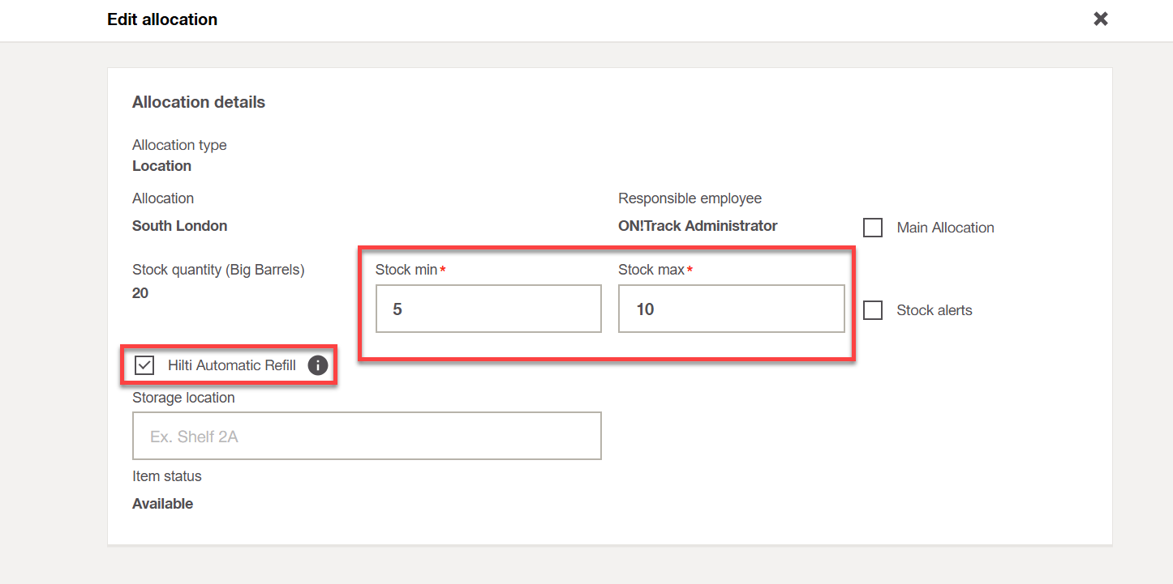Tick the Stock alerts checkbox
The image size is (1173, 584).
[873, 310]
